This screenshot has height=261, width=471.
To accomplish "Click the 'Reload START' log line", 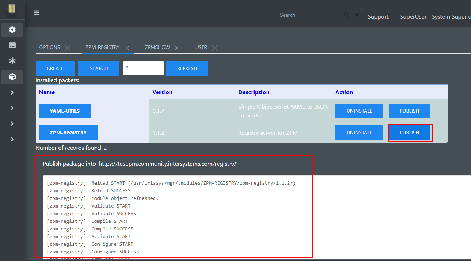I will coord(171,183).
